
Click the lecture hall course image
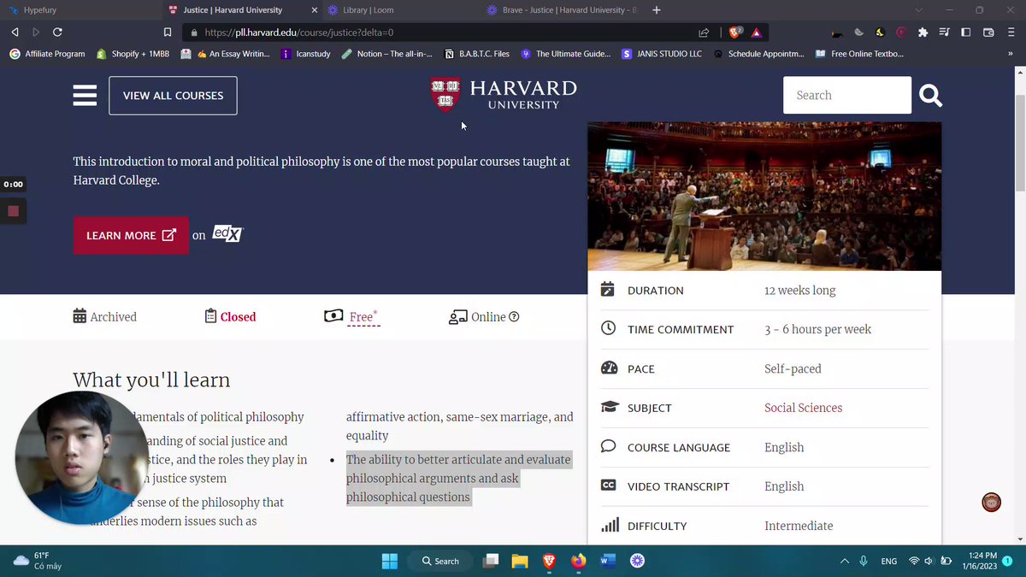click(x=764, y=196)
